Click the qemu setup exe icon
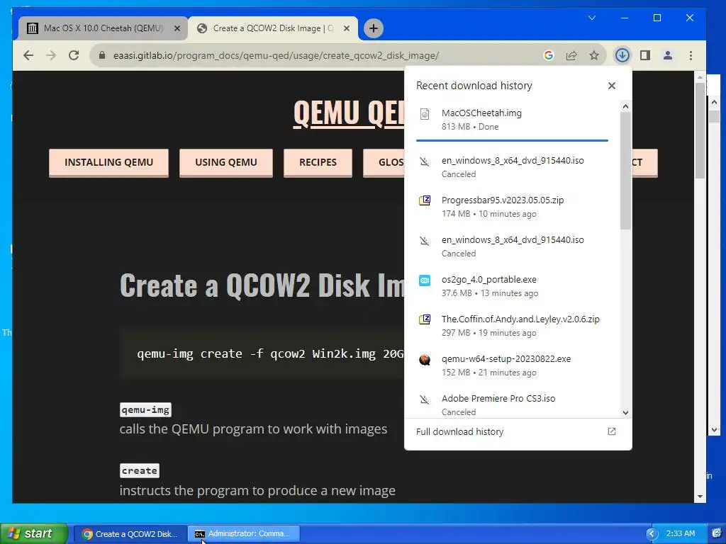 coord(425,360)
